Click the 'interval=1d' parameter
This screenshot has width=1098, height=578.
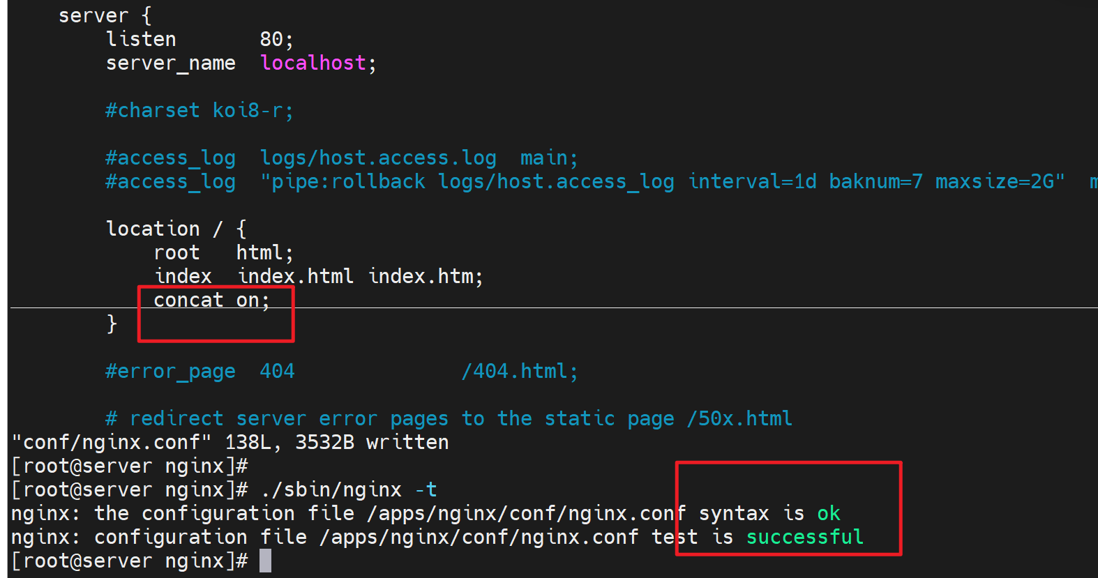pyautogui.click(x=752, y=182)
